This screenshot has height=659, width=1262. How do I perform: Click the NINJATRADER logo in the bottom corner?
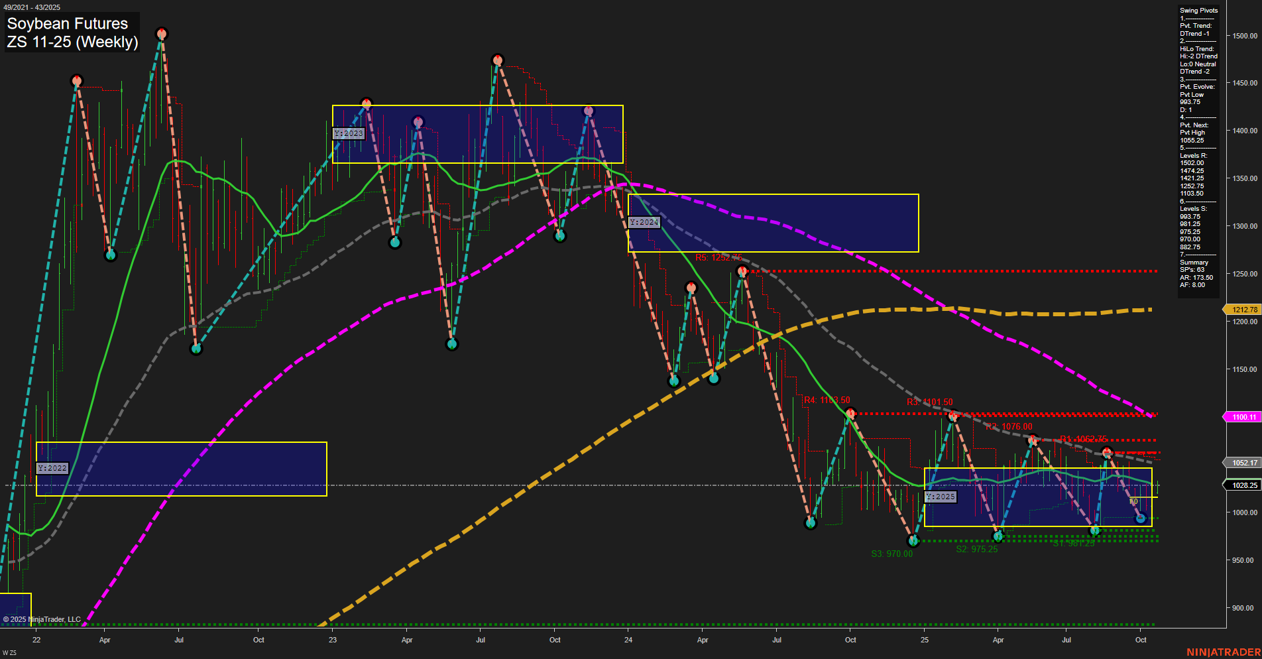(x=1224, y=650)
